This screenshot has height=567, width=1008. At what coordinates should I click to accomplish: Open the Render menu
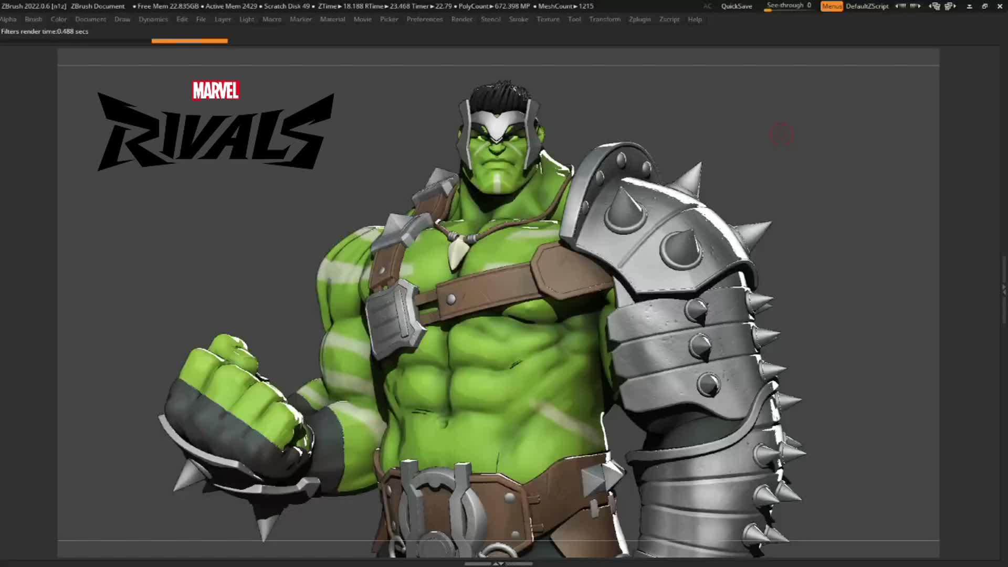click(461, 19)
